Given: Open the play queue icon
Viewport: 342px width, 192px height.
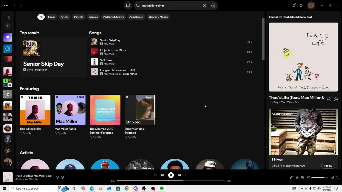Looking at the screenshot, I should pos(297,177).
